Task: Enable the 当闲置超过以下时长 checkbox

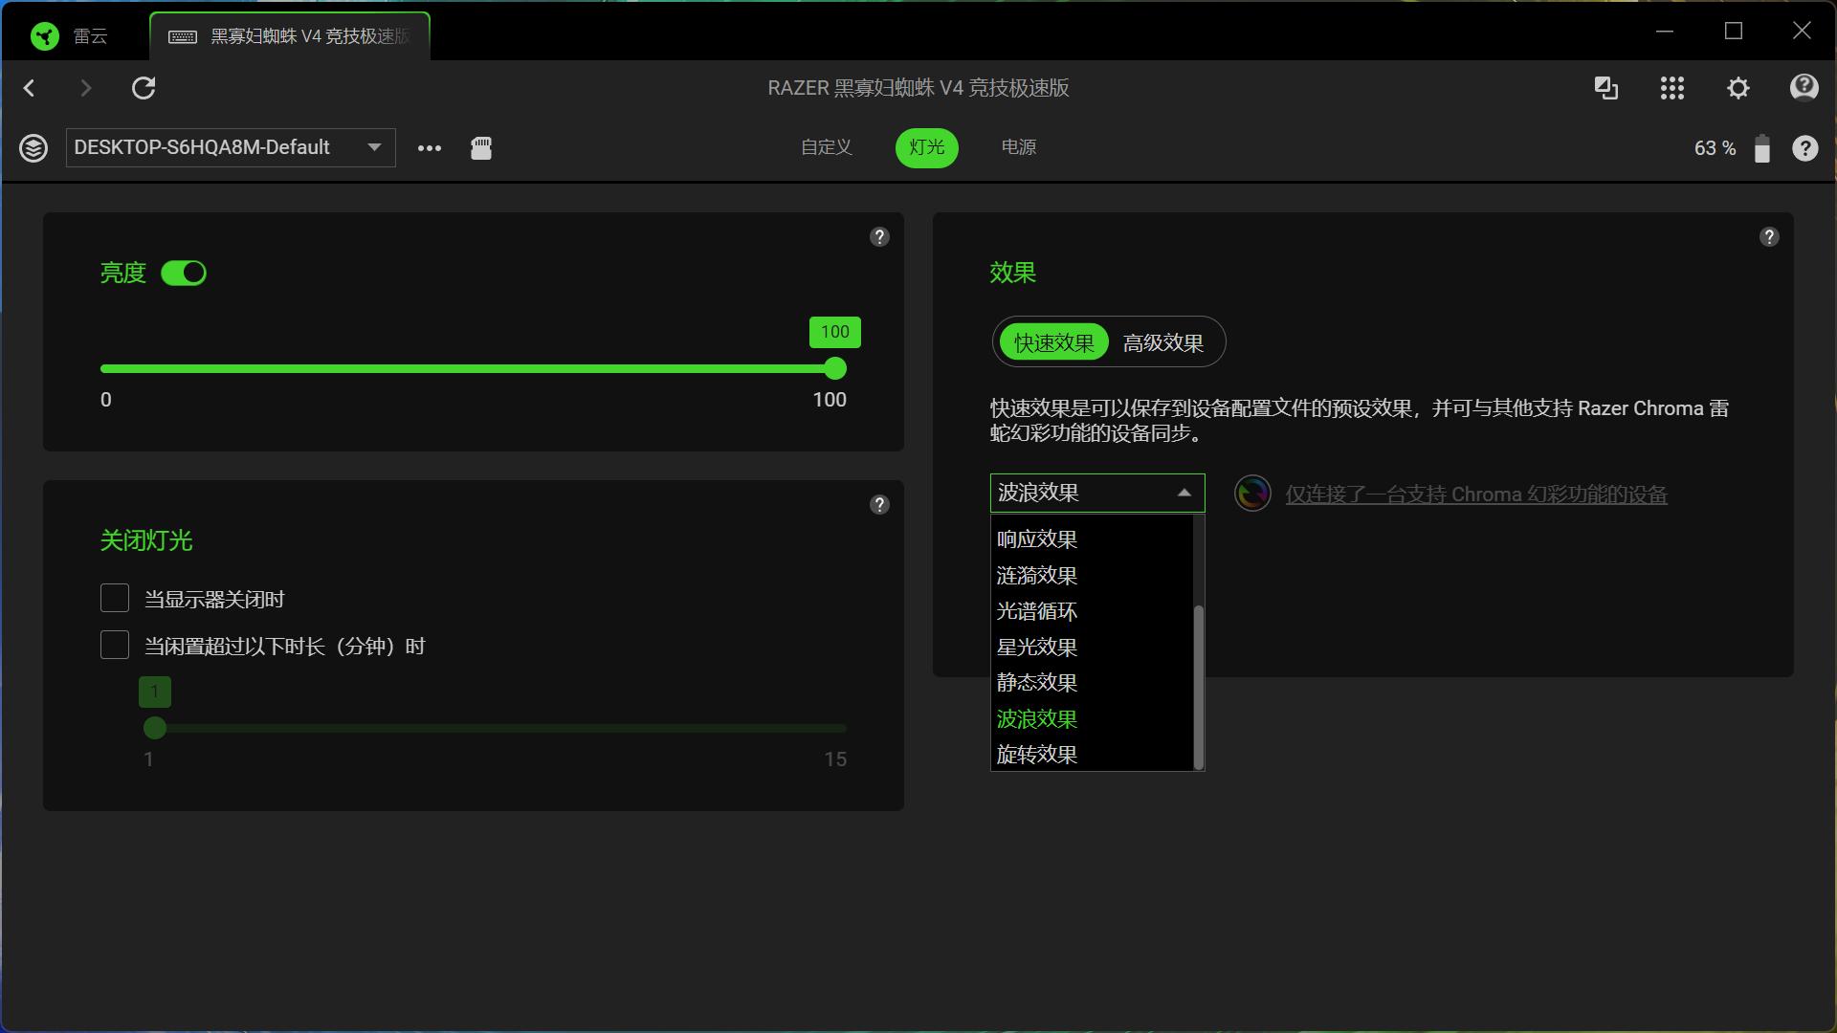Action: click(x=115, y=646)
